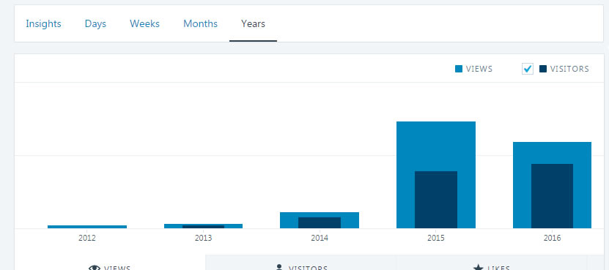Click the 2015 visitors dark bar

436,200
